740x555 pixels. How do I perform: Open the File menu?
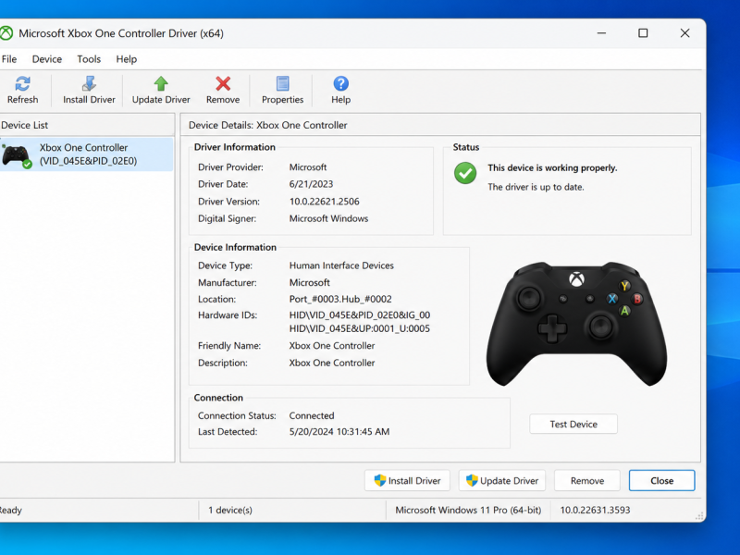9,59
